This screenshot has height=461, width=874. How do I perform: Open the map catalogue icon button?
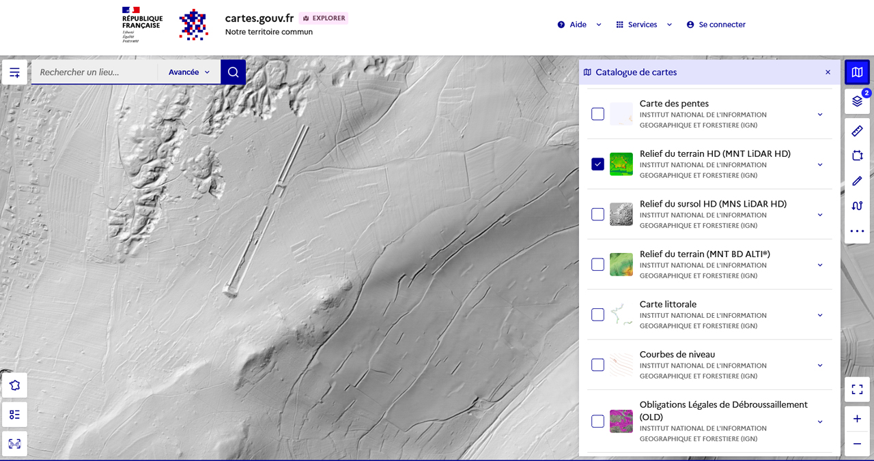857,72
